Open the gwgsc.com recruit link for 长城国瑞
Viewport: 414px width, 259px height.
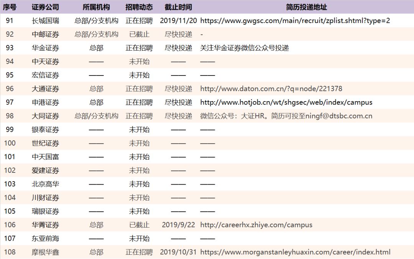tap(295, 21)
